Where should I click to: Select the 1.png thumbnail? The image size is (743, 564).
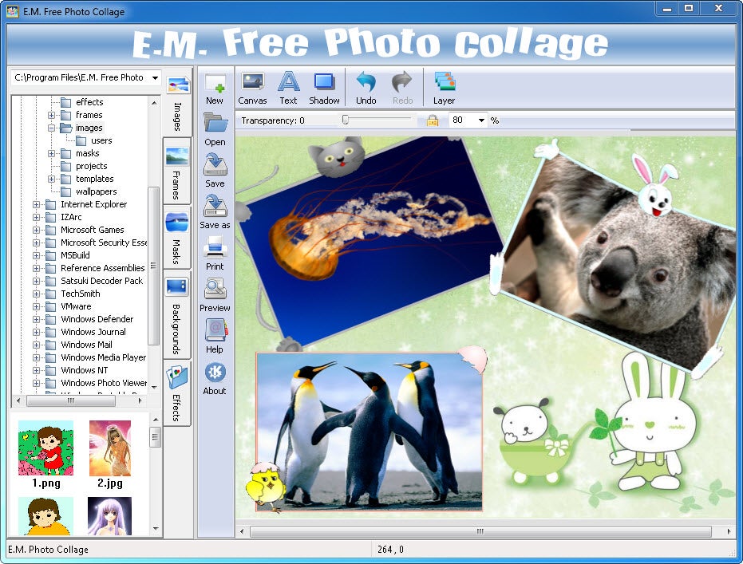pos(46,448)
